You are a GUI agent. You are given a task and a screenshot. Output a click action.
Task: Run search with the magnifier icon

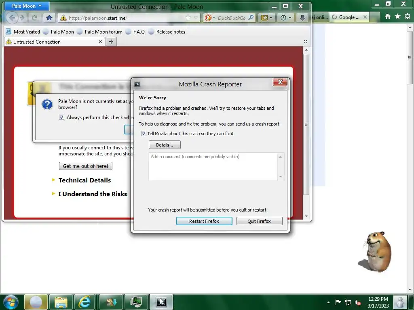[x=251, y=18]
